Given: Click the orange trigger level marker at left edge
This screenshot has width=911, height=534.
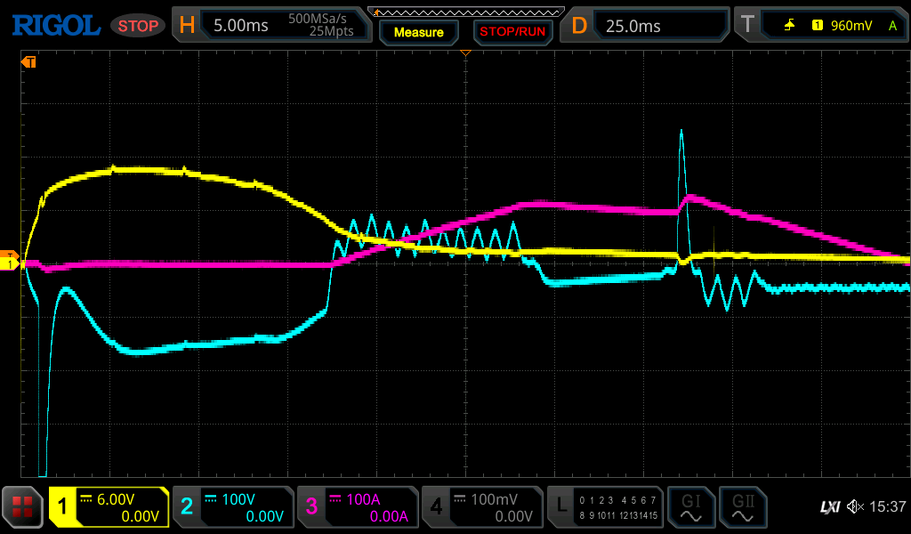Looking at the screenshot, I should click(11, 255).
